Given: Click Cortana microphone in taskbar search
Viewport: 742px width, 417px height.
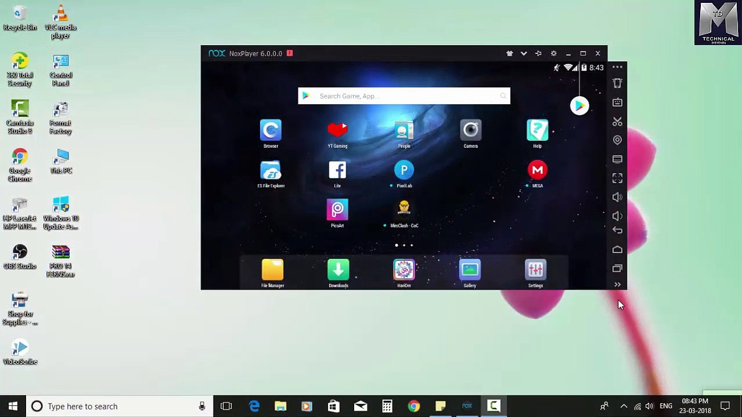Looking at the screenshot, I should click(202, 406).
